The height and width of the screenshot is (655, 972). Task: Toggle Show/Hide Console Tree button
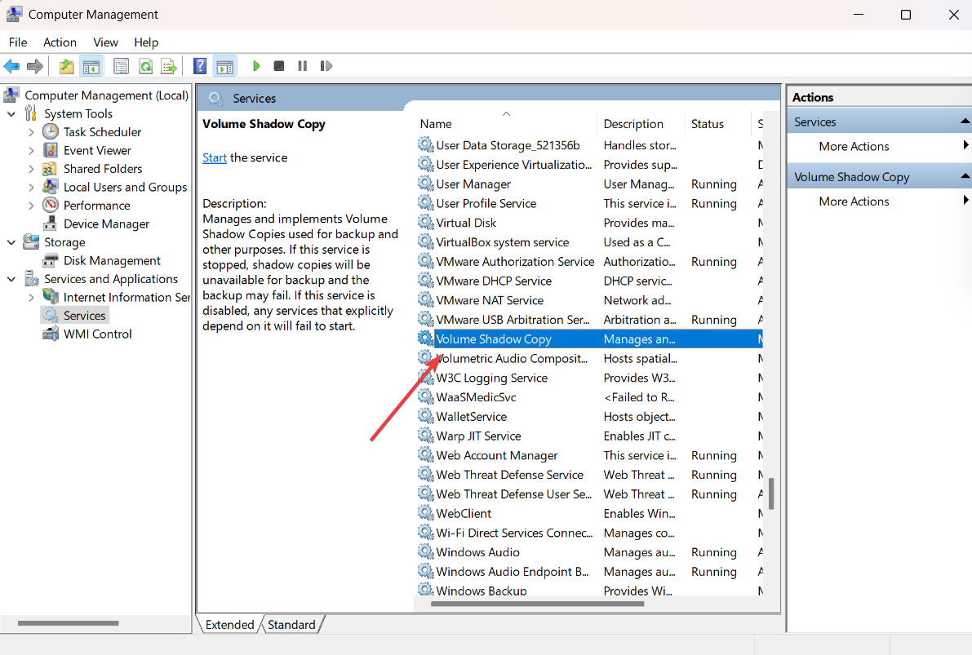tap(91, 66)
